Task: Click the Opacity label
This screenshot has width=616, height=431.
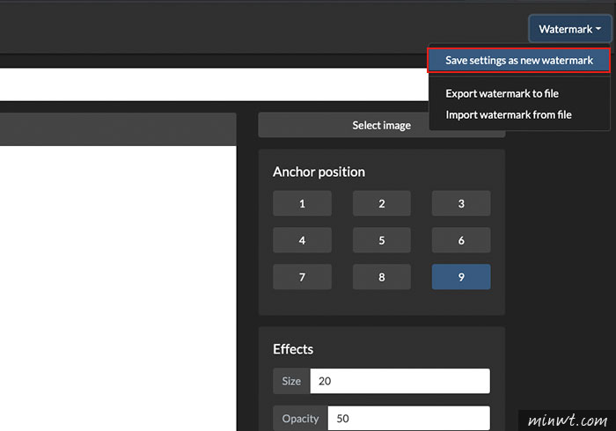Action: click(x=301, y=418)
